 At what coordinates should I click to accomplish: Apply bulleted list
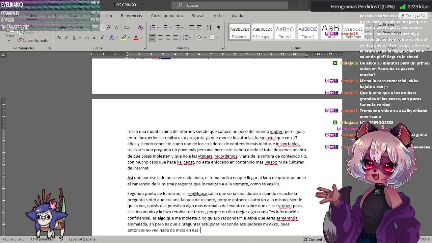click(153, 27)
